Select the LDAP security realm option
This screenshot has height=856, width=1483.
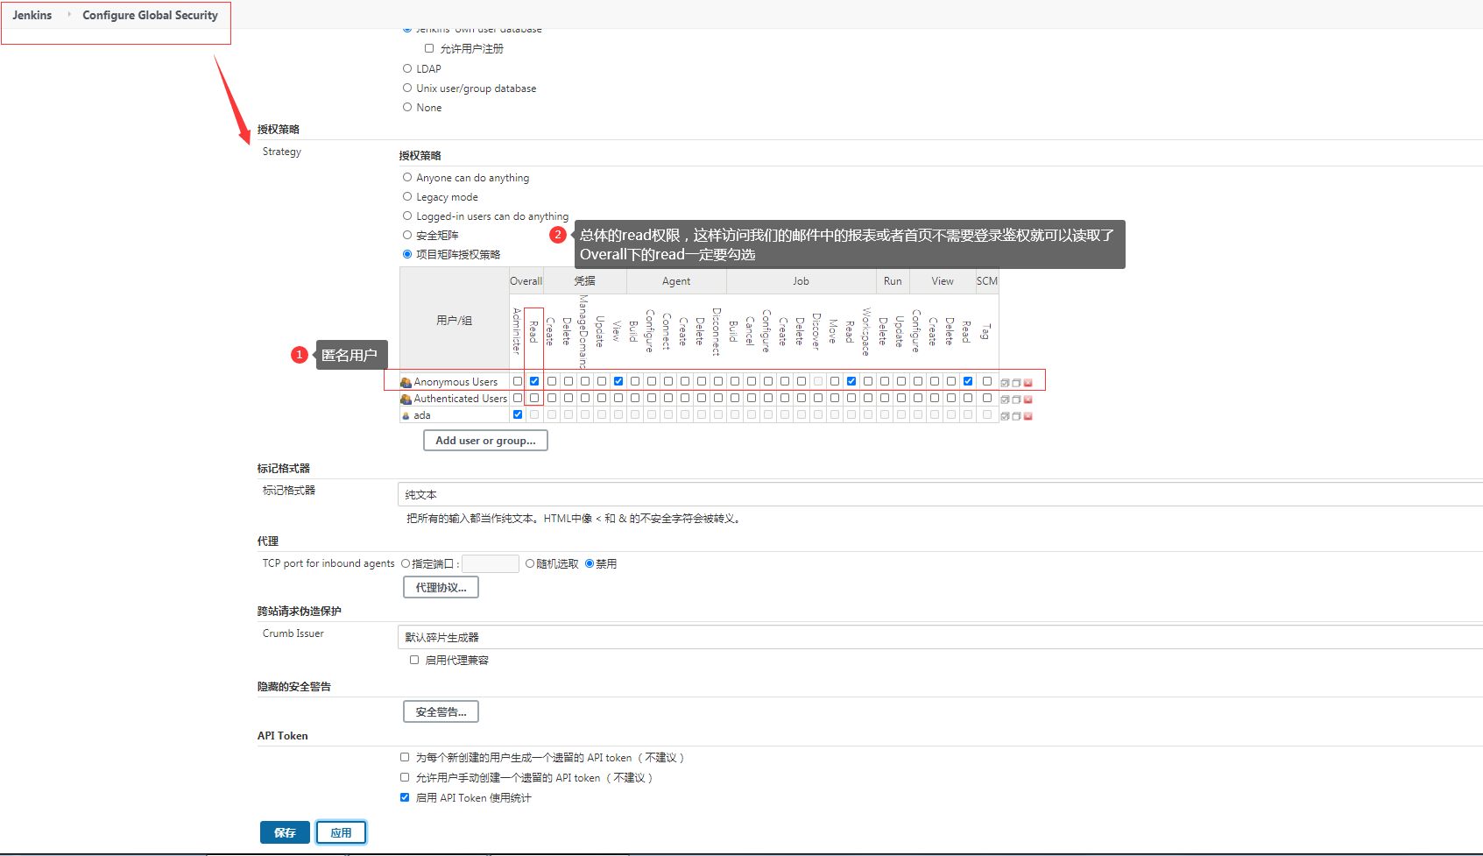pyautogui.click(x=407, y=68)
